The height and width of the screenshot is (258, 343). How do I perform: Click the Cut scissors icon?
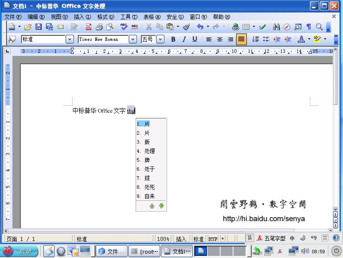(x=149, y=27)
